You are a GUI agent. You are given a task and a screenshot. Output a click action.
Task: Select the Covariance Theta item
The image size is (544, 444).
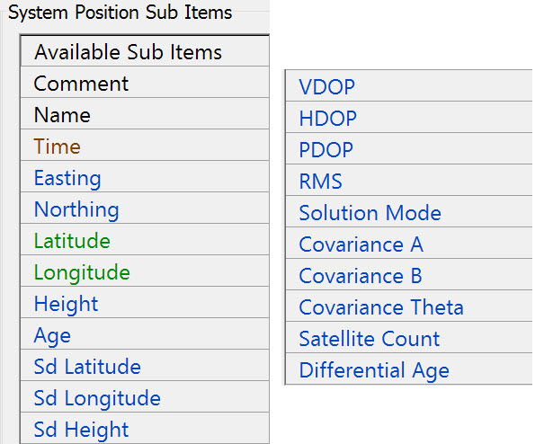click(x=381, y=307)
